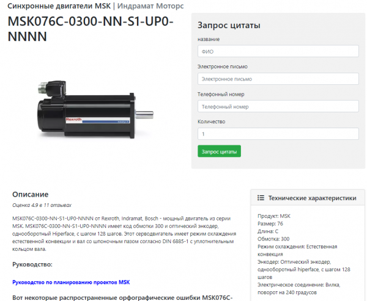Open the Синхронные двигатели MSK breadcrumb link
Image resolution: width=367 pixels, height=301 pixels.
tap(59, 6)
